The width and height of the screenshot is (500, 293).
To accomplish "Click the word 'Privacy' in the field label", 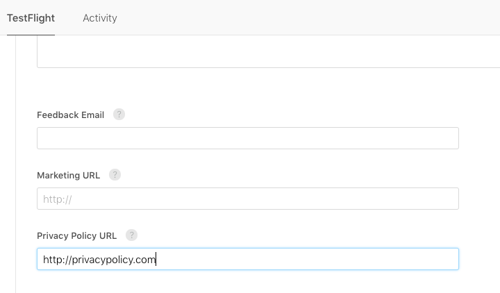I will click(x=51, y=235).
